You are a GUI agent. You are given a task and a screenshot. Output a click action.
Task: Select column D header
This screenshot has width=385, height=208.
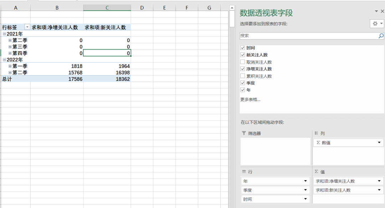(x=142, y=8)
